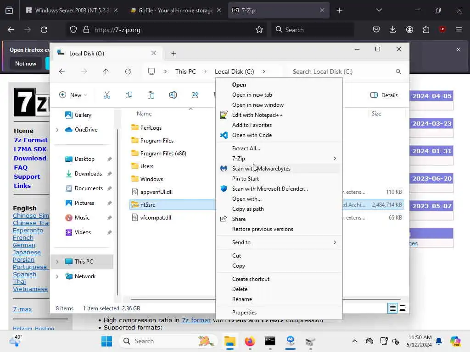Open notification bell in system tray
Screen dimensions: 470x352
[x=439, y=341]
